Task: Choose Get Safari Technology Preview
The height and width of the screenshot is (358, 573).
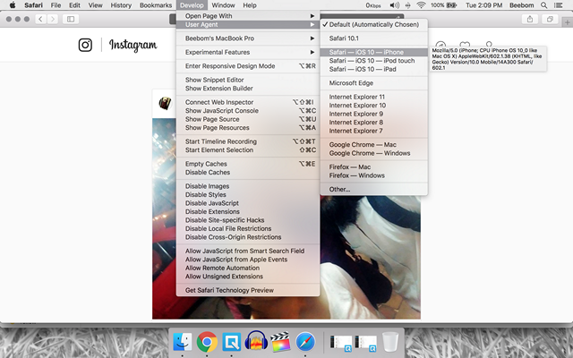Action: (x=248, y=290)
